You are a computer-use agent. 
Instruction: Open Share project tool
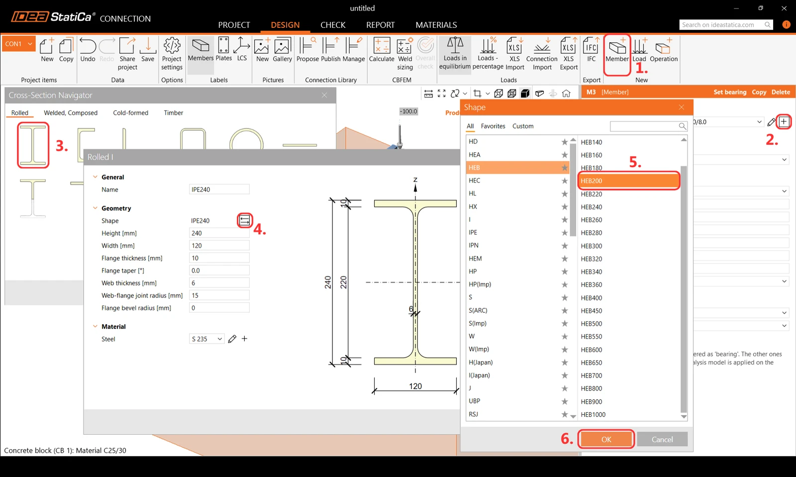(x=127, y=54)
